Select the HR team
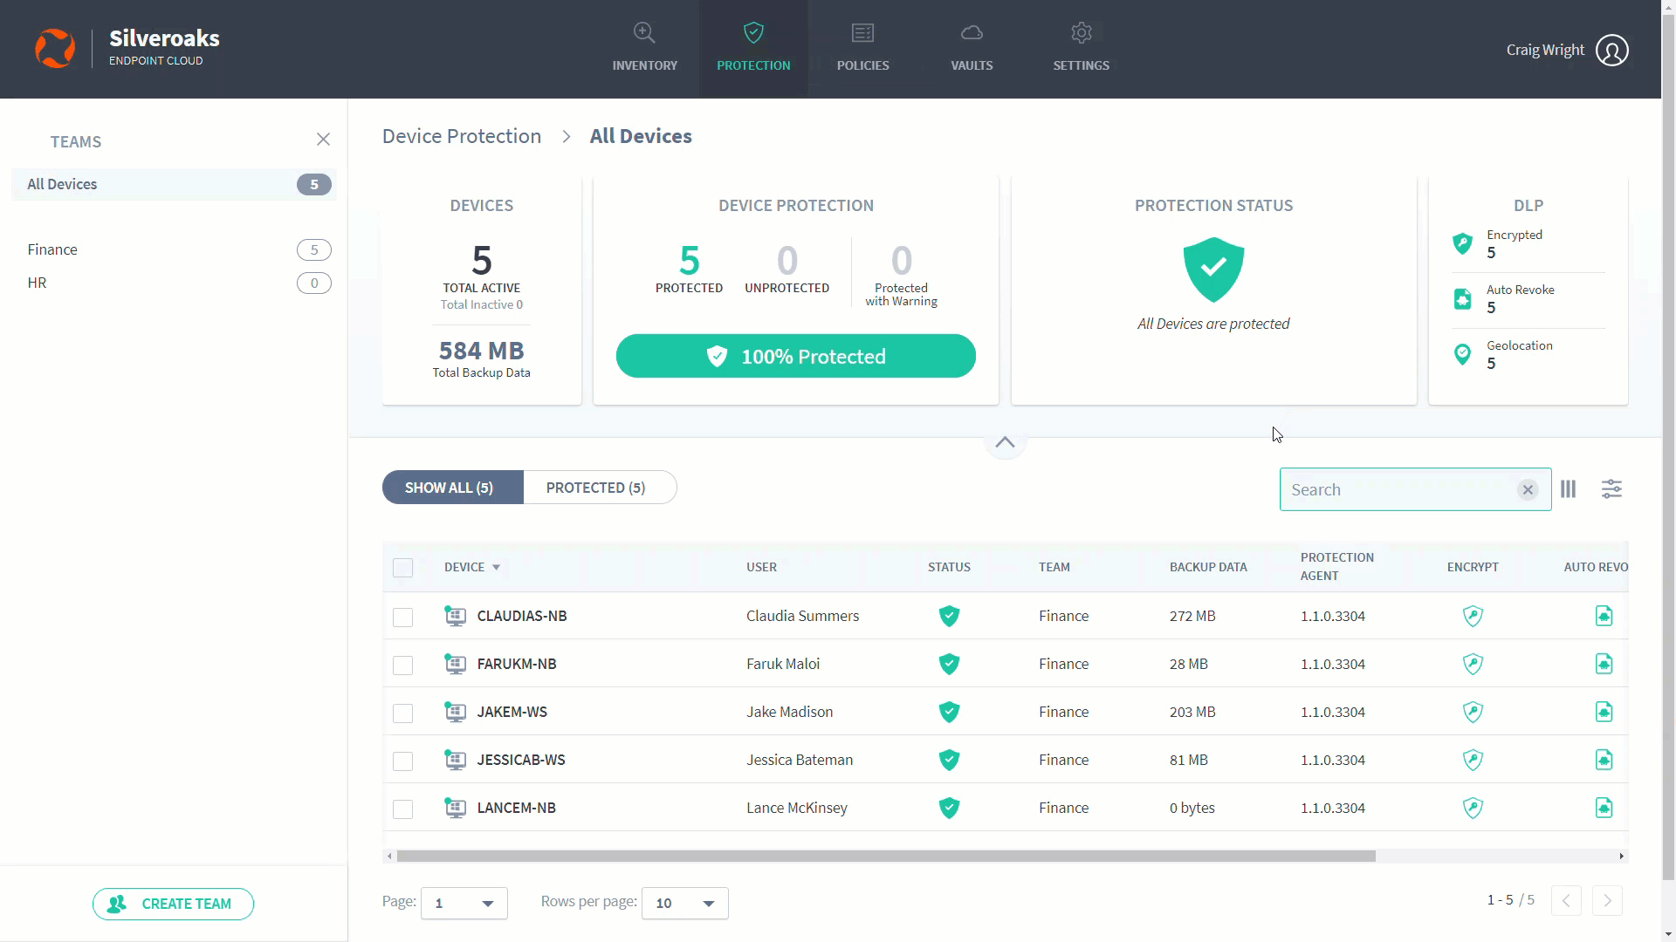This screenshot has width=1676, height=942. click(175, 283)
